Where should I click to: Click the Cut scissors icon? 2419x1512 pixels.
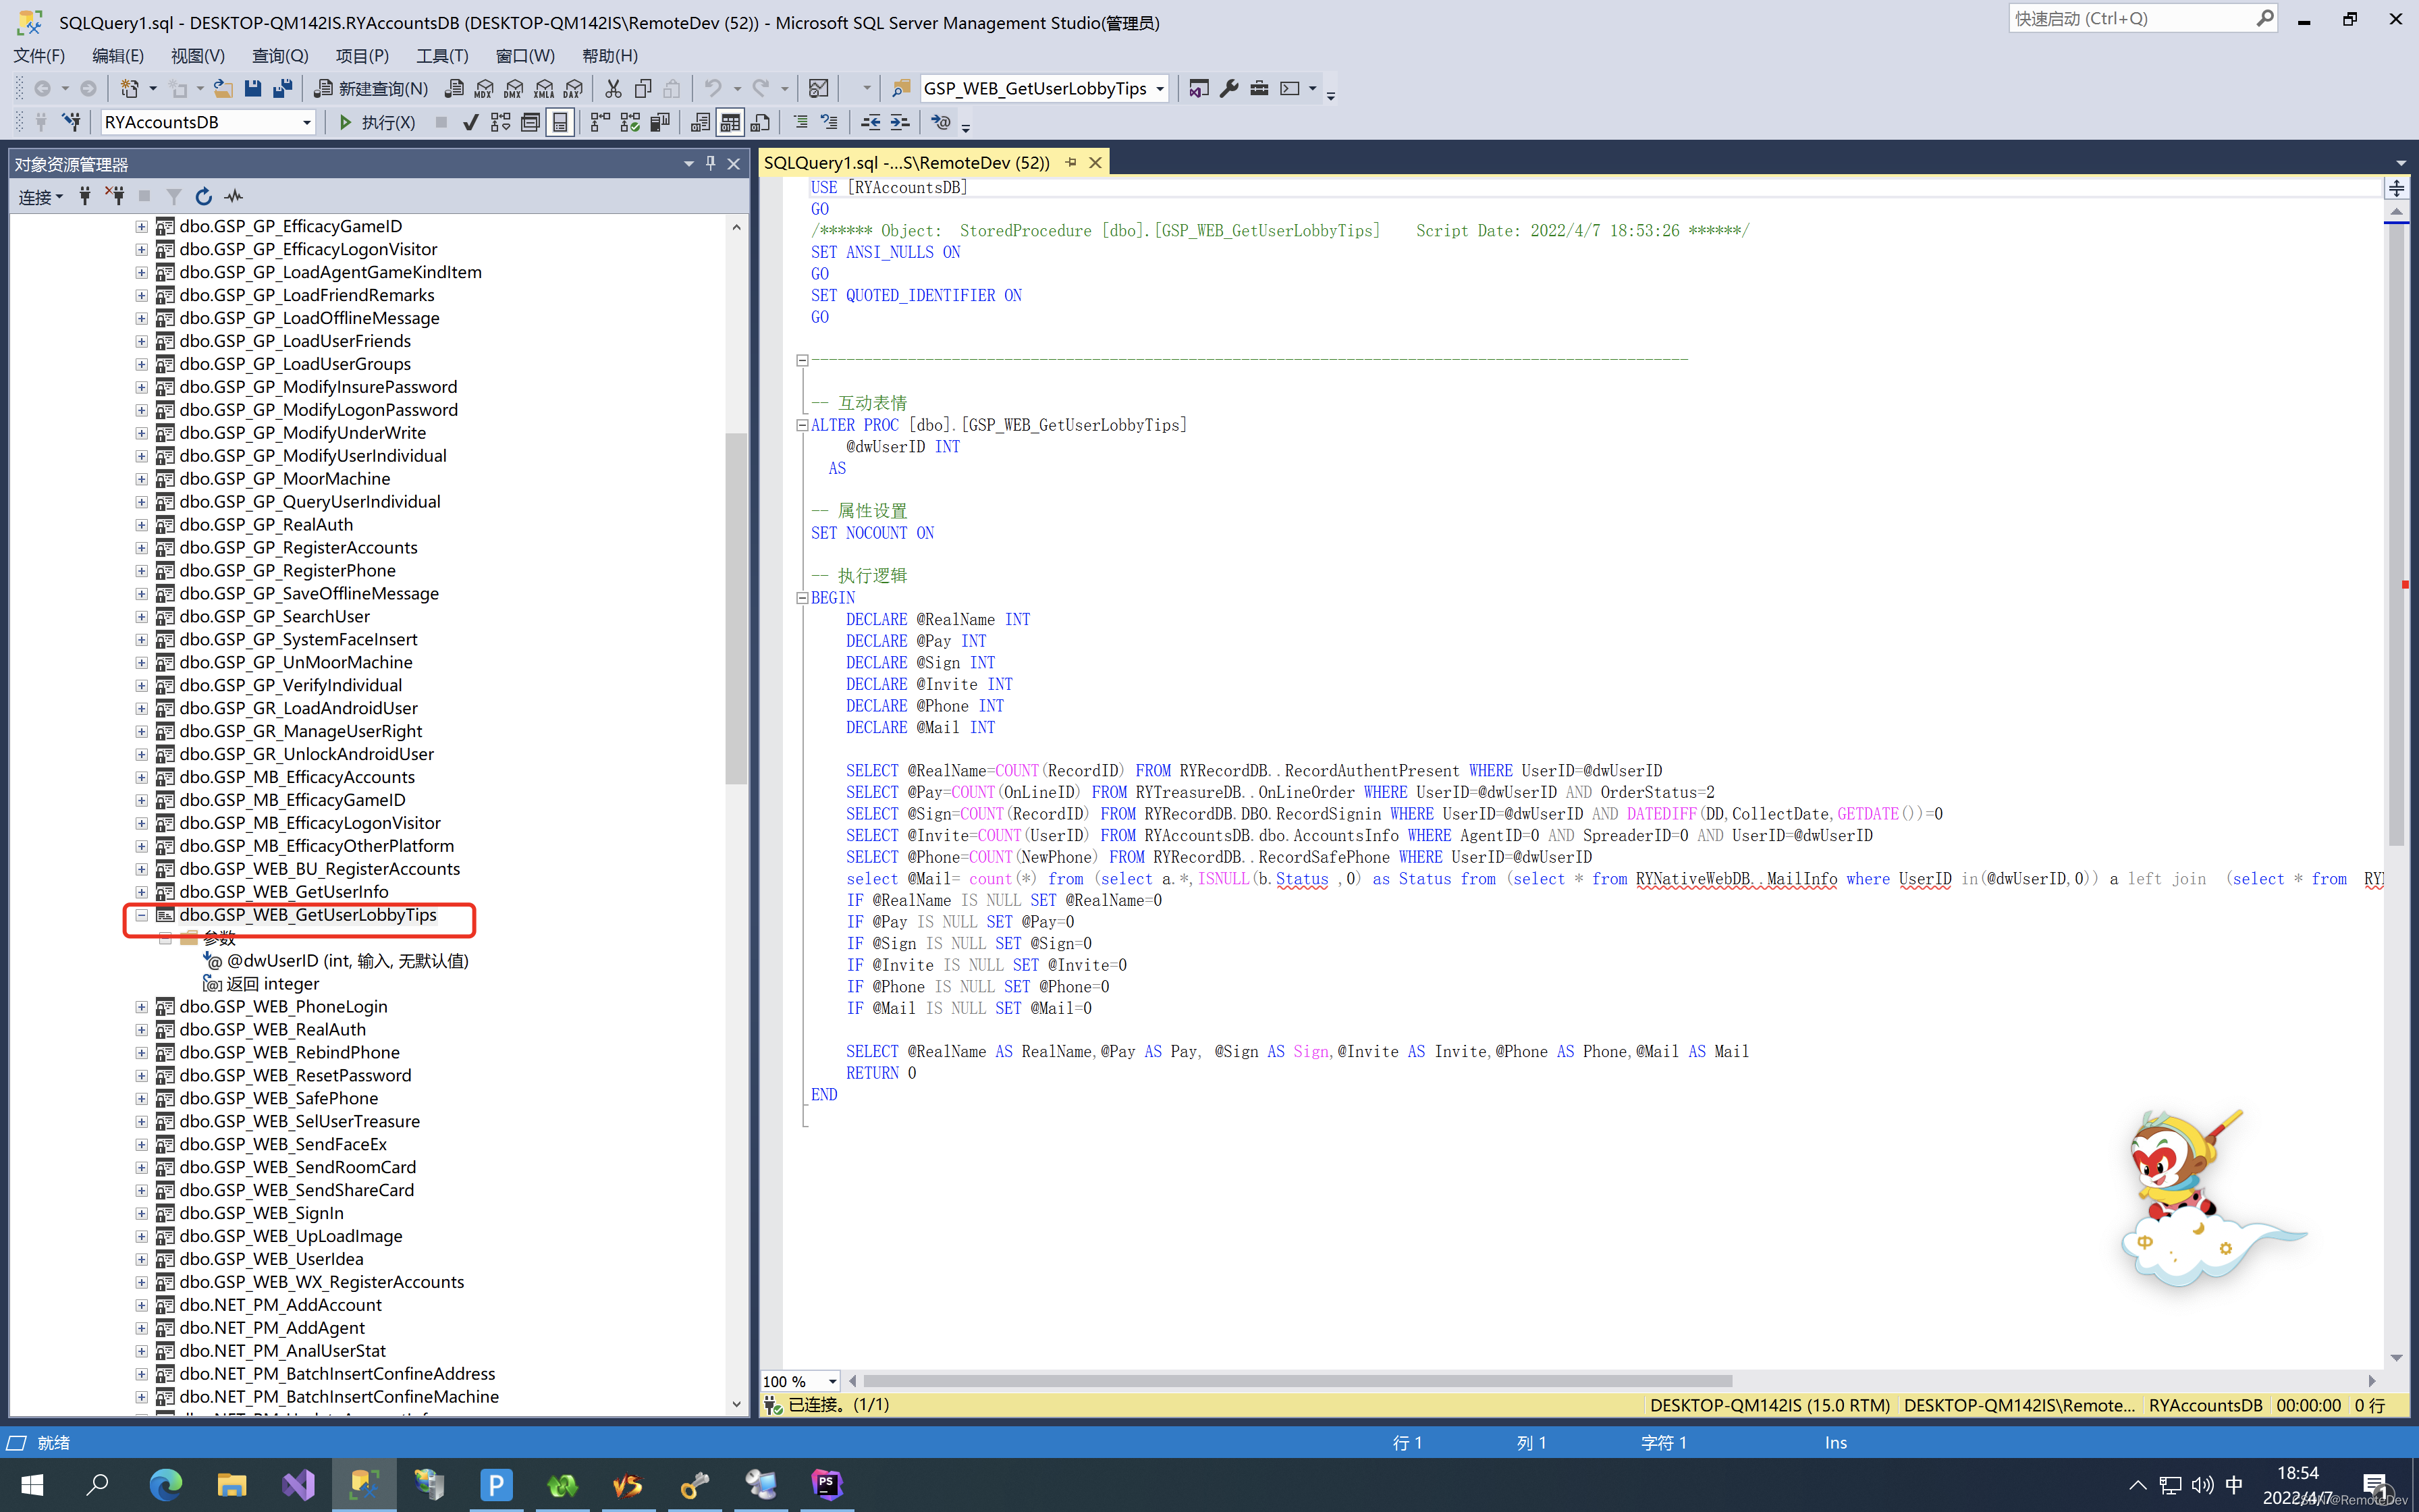[x=614, y=89]
